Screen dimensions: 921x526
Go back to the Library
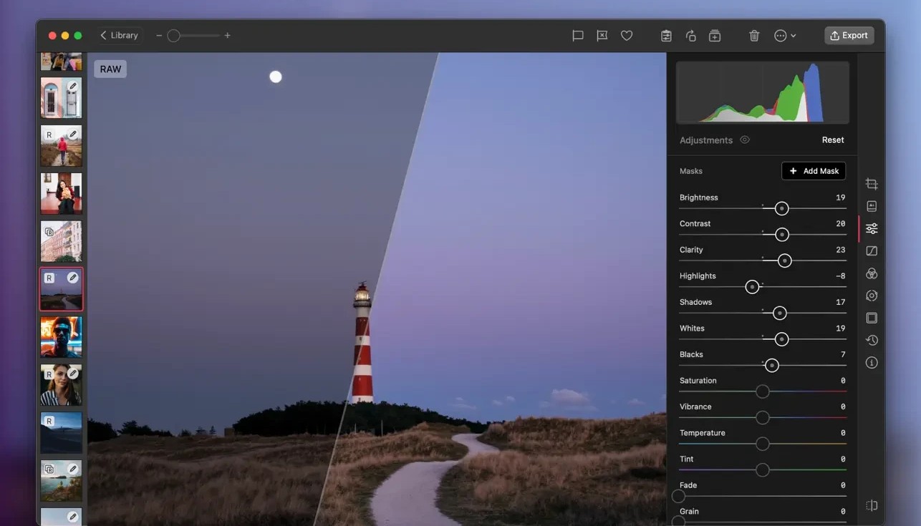tap(120, 35)
